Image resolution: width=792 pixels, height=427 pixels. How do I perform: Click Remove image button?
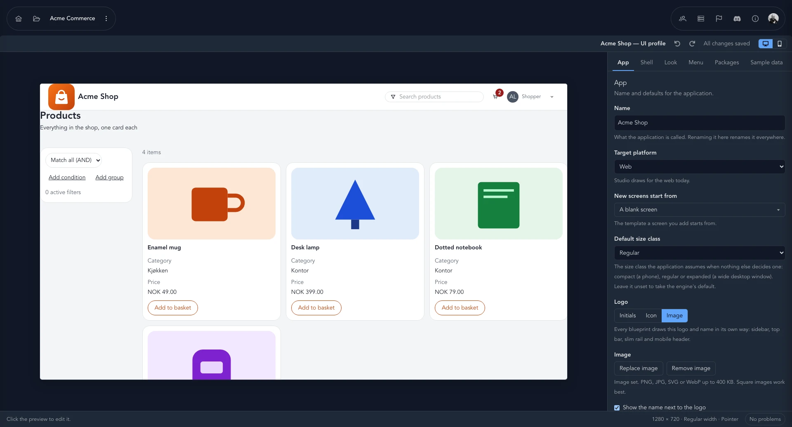tap(691, 368)
